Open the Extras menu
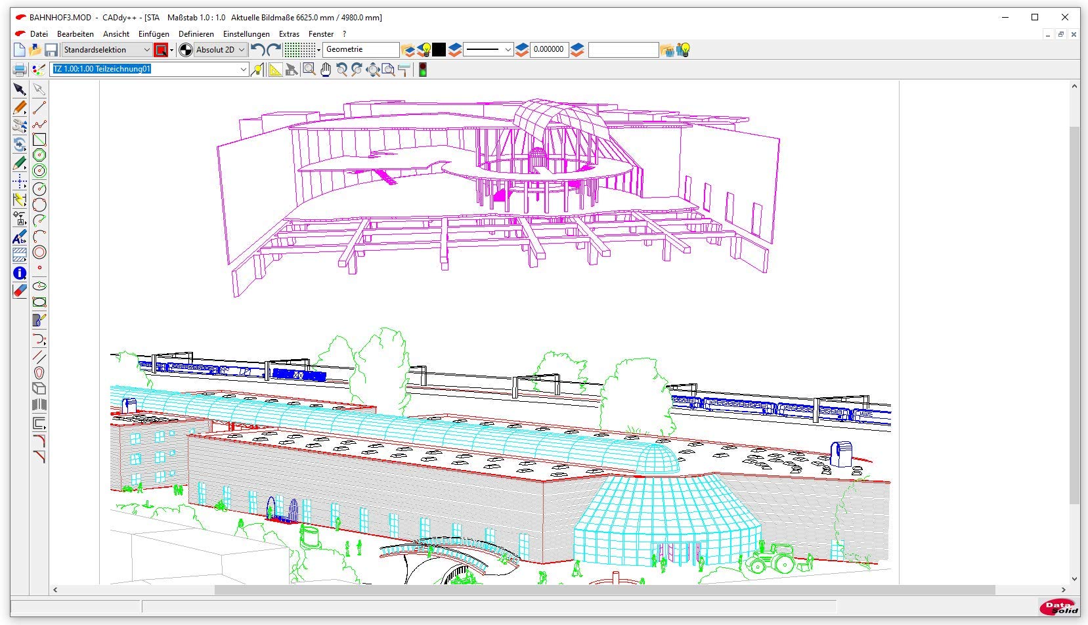 click(x=289, y=34)
